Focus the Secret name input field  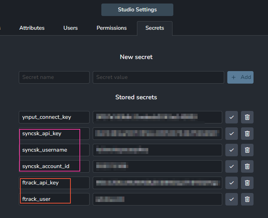click(x=54, y=77)
